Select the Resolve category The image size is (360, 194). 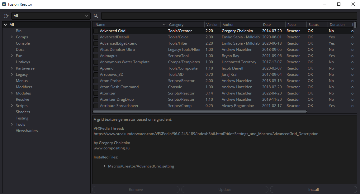point(22,99)
